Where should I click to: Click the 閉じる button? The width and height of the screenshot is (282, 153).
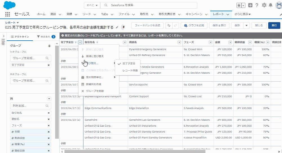point(259,25)
